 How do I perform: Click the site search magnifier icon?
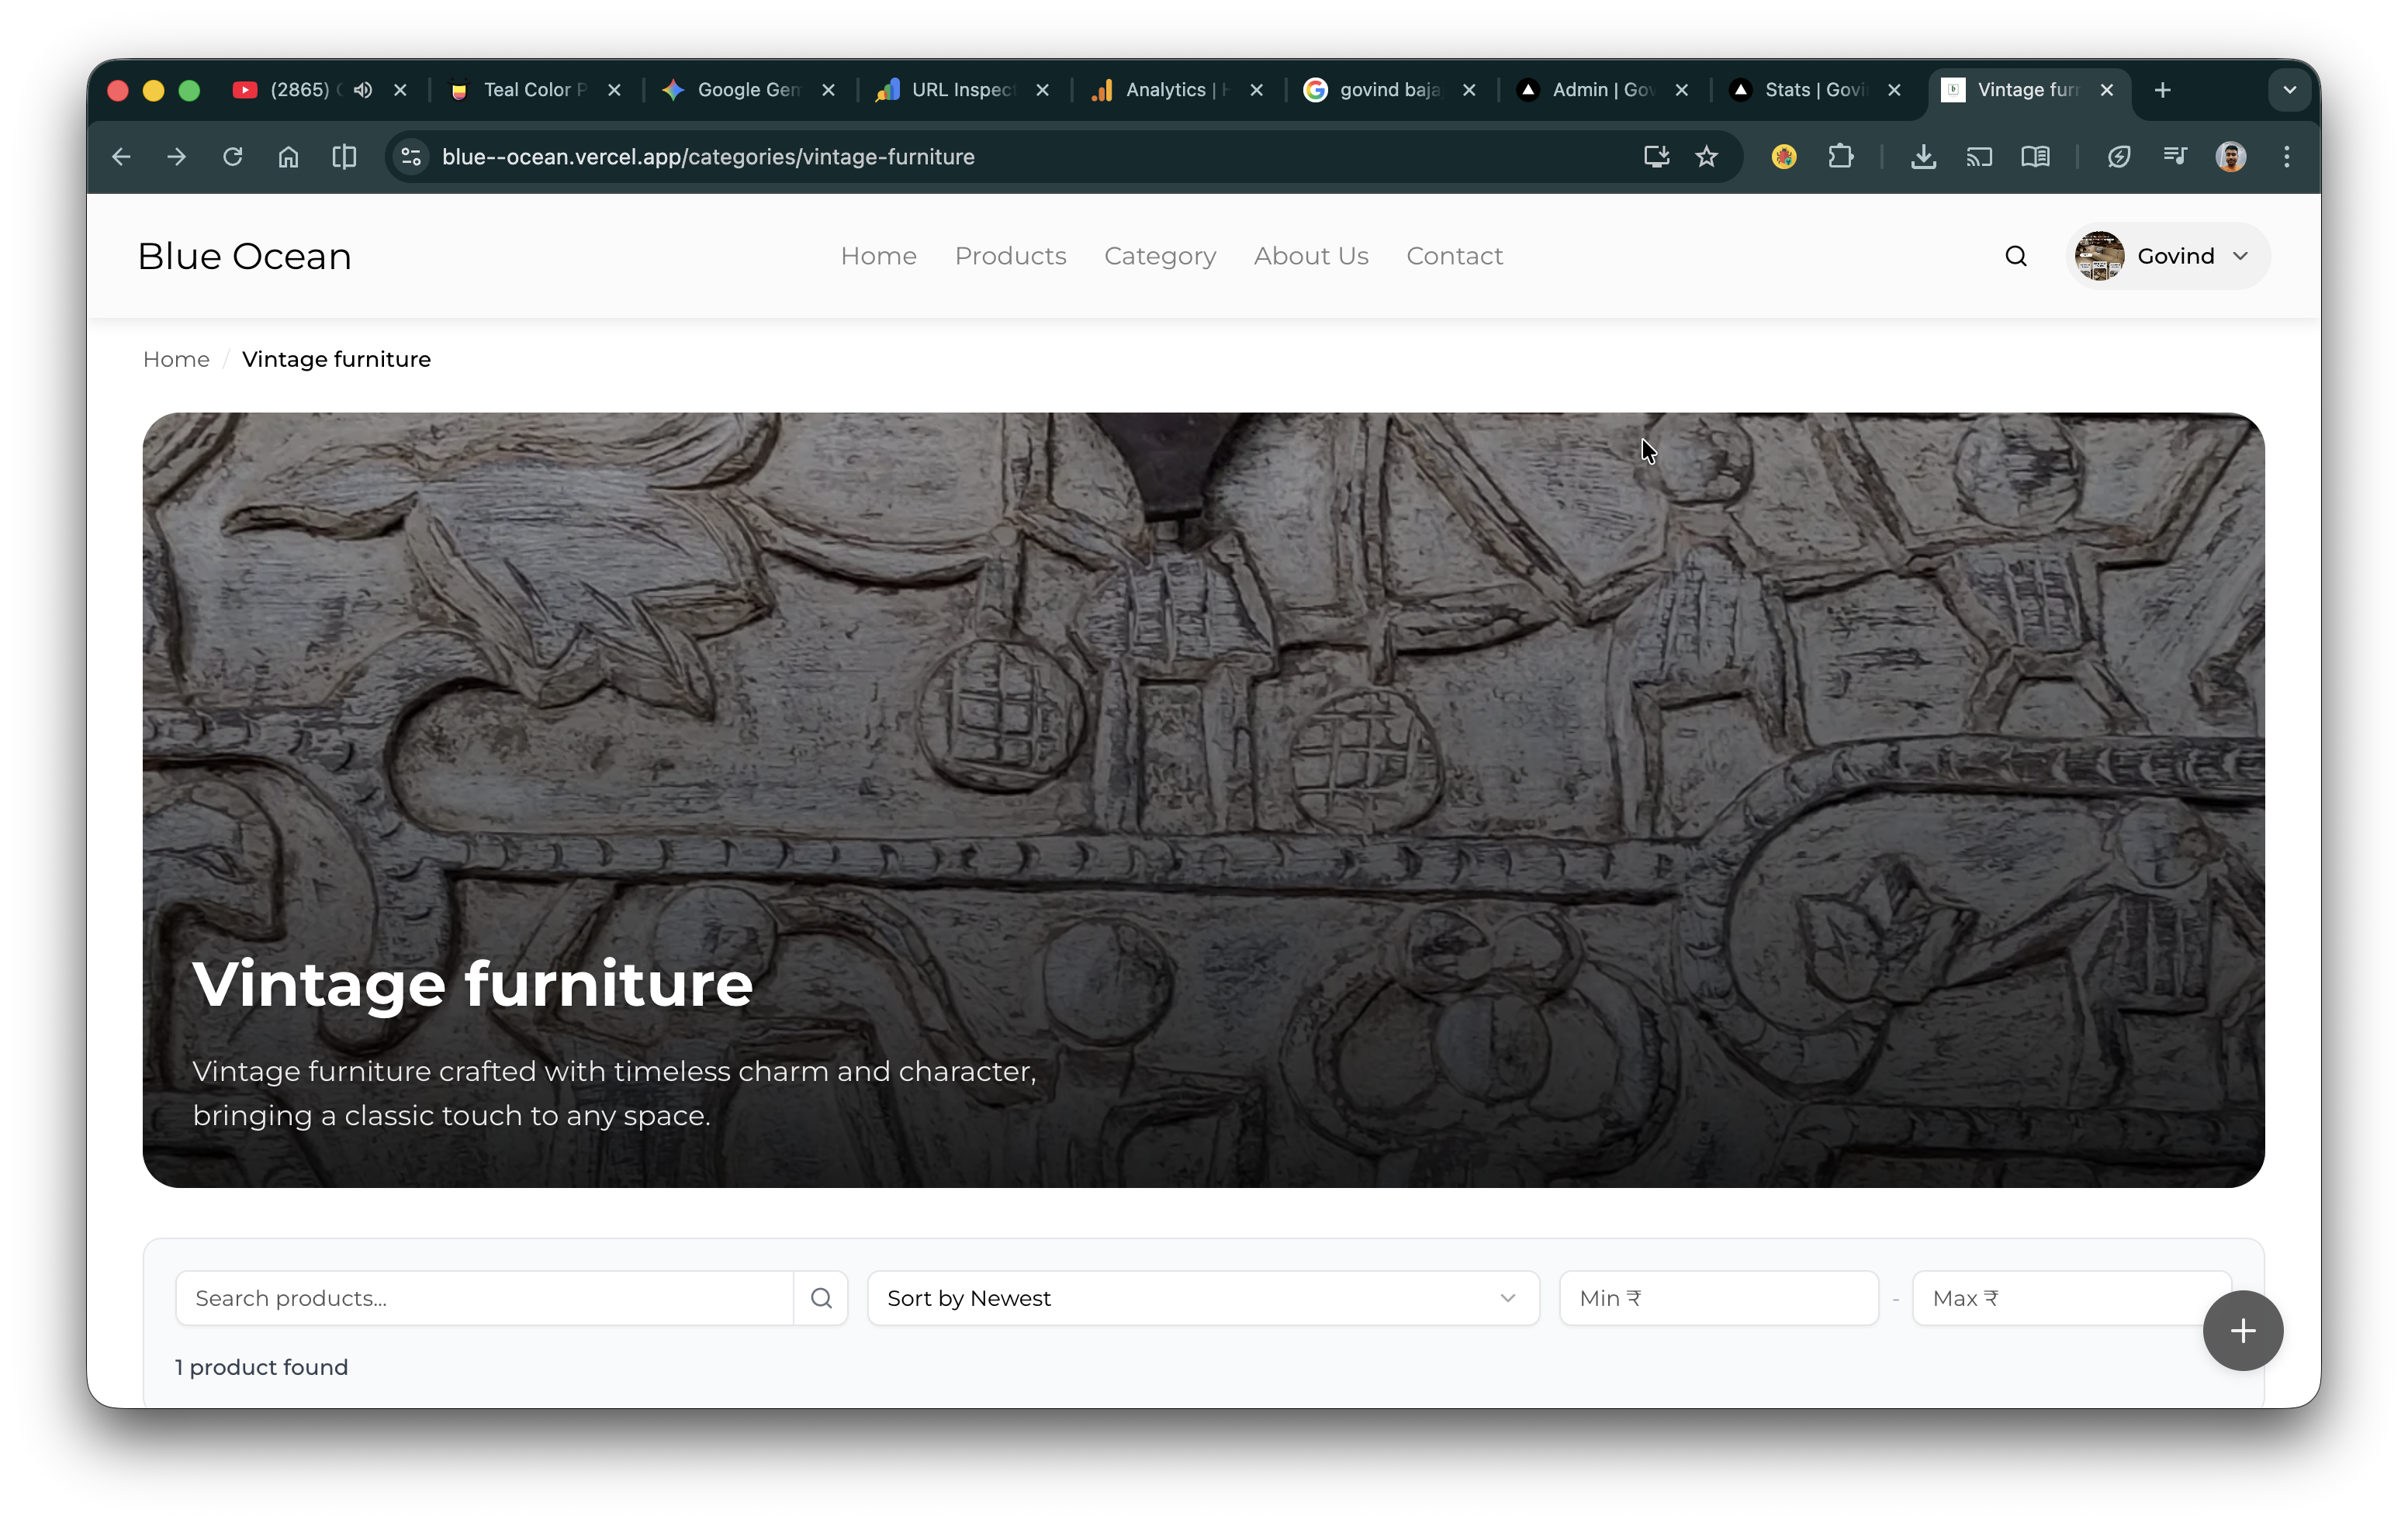click(x=2015, y=257)
